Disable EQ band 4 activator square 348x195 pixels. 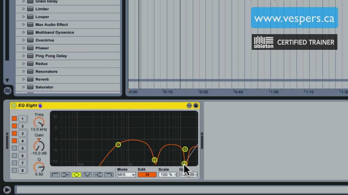14,141
